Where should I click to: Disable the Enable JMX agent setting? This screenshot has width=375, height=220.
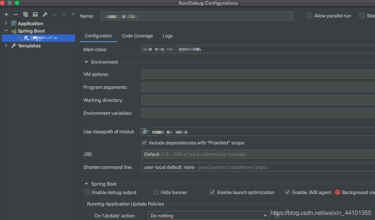pos(288,192)
